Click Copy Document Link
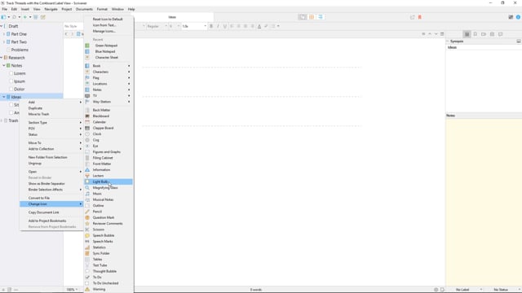522x293 pixels. coord(51,212)
